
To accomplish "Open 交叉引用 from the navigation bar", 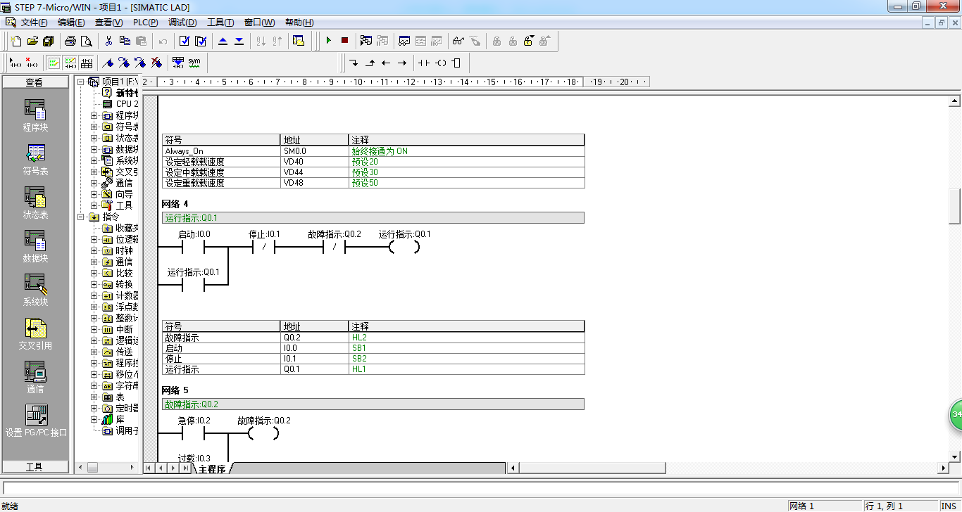I will [35, 334].
